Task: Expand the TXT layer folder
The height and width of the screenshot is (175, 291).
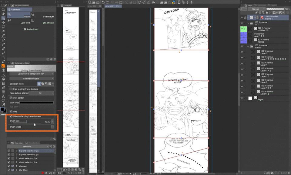Action: click(248, 23)
